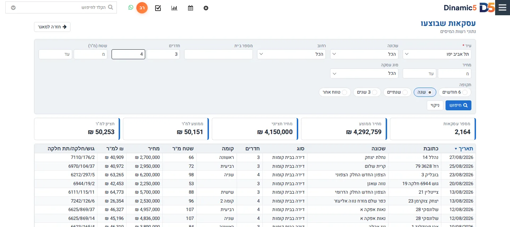Open the סוג עסקה deal type dropdown
This screenshot has height=227, width=510.
(x=364, y=73)
